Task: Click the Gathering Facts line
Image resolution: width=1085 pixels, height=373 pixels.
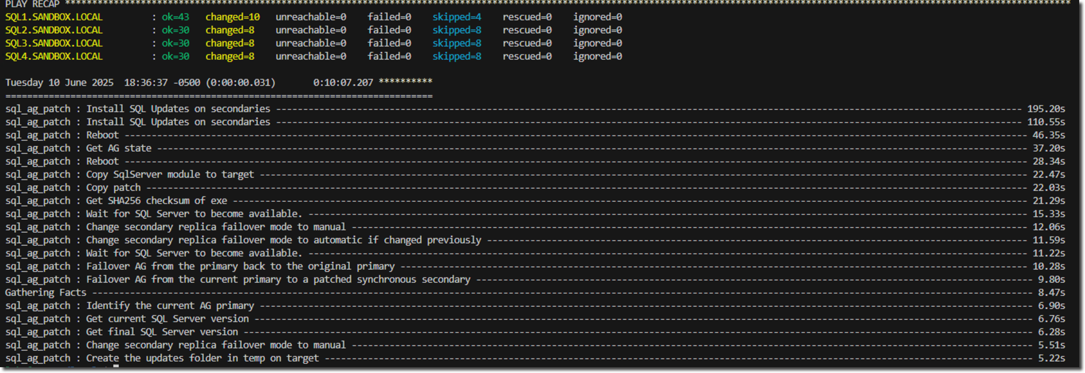Action: tap(535, 292)
